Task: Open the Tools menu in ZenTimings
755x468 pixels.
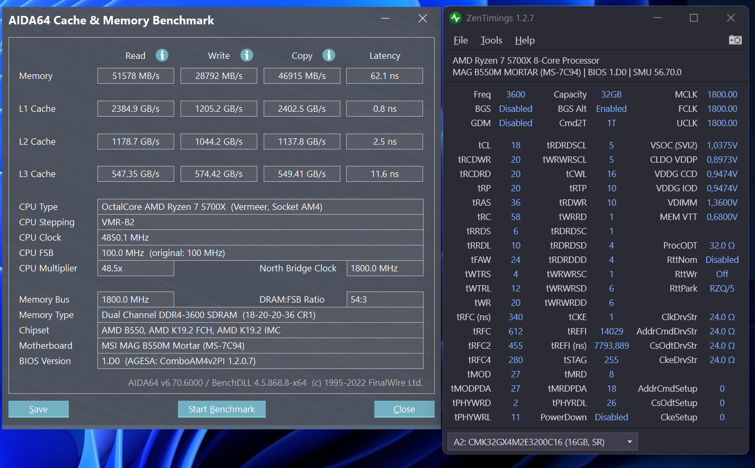Action: [x=491, y=40]
